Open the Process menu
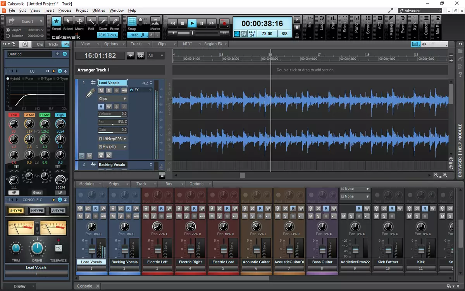Viewport: 465px width, 291px height. (65, 10)
